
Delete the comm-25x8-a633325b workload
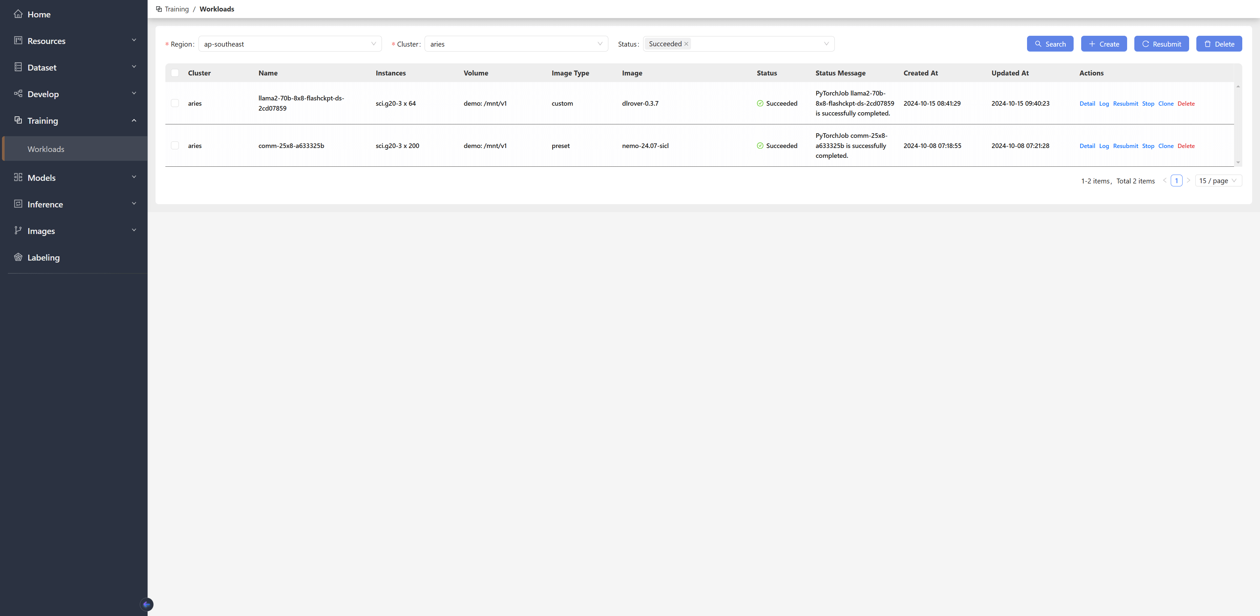[x=1186, y=146]
